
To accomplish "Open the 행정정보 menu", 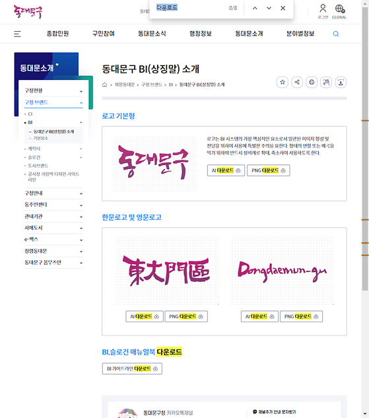I will 201,34.
